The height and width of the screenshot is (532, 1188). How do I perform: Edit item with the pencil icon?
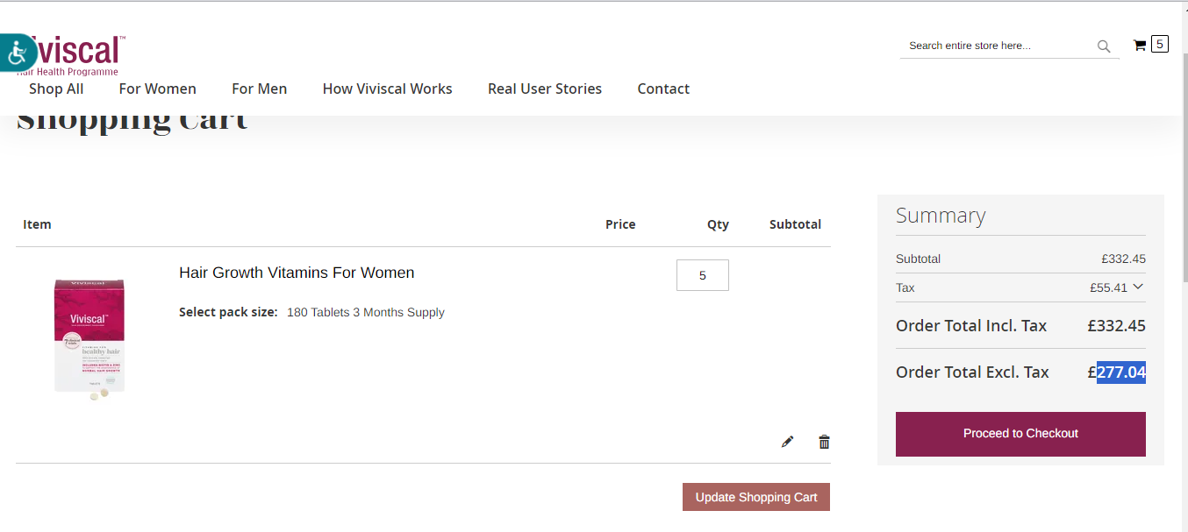[x=787, y=442]
